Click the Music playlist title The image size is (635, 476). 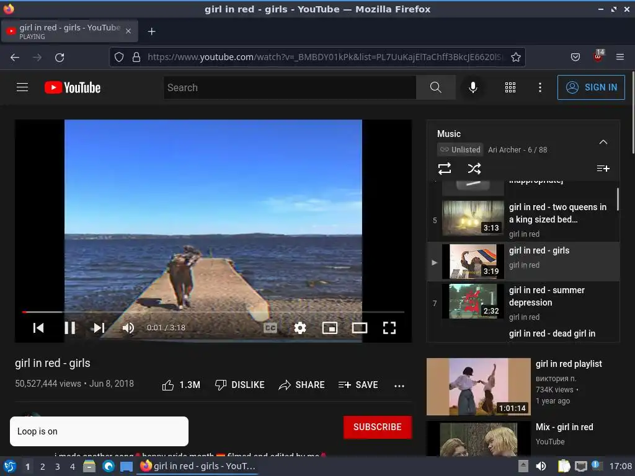point(449,134)
